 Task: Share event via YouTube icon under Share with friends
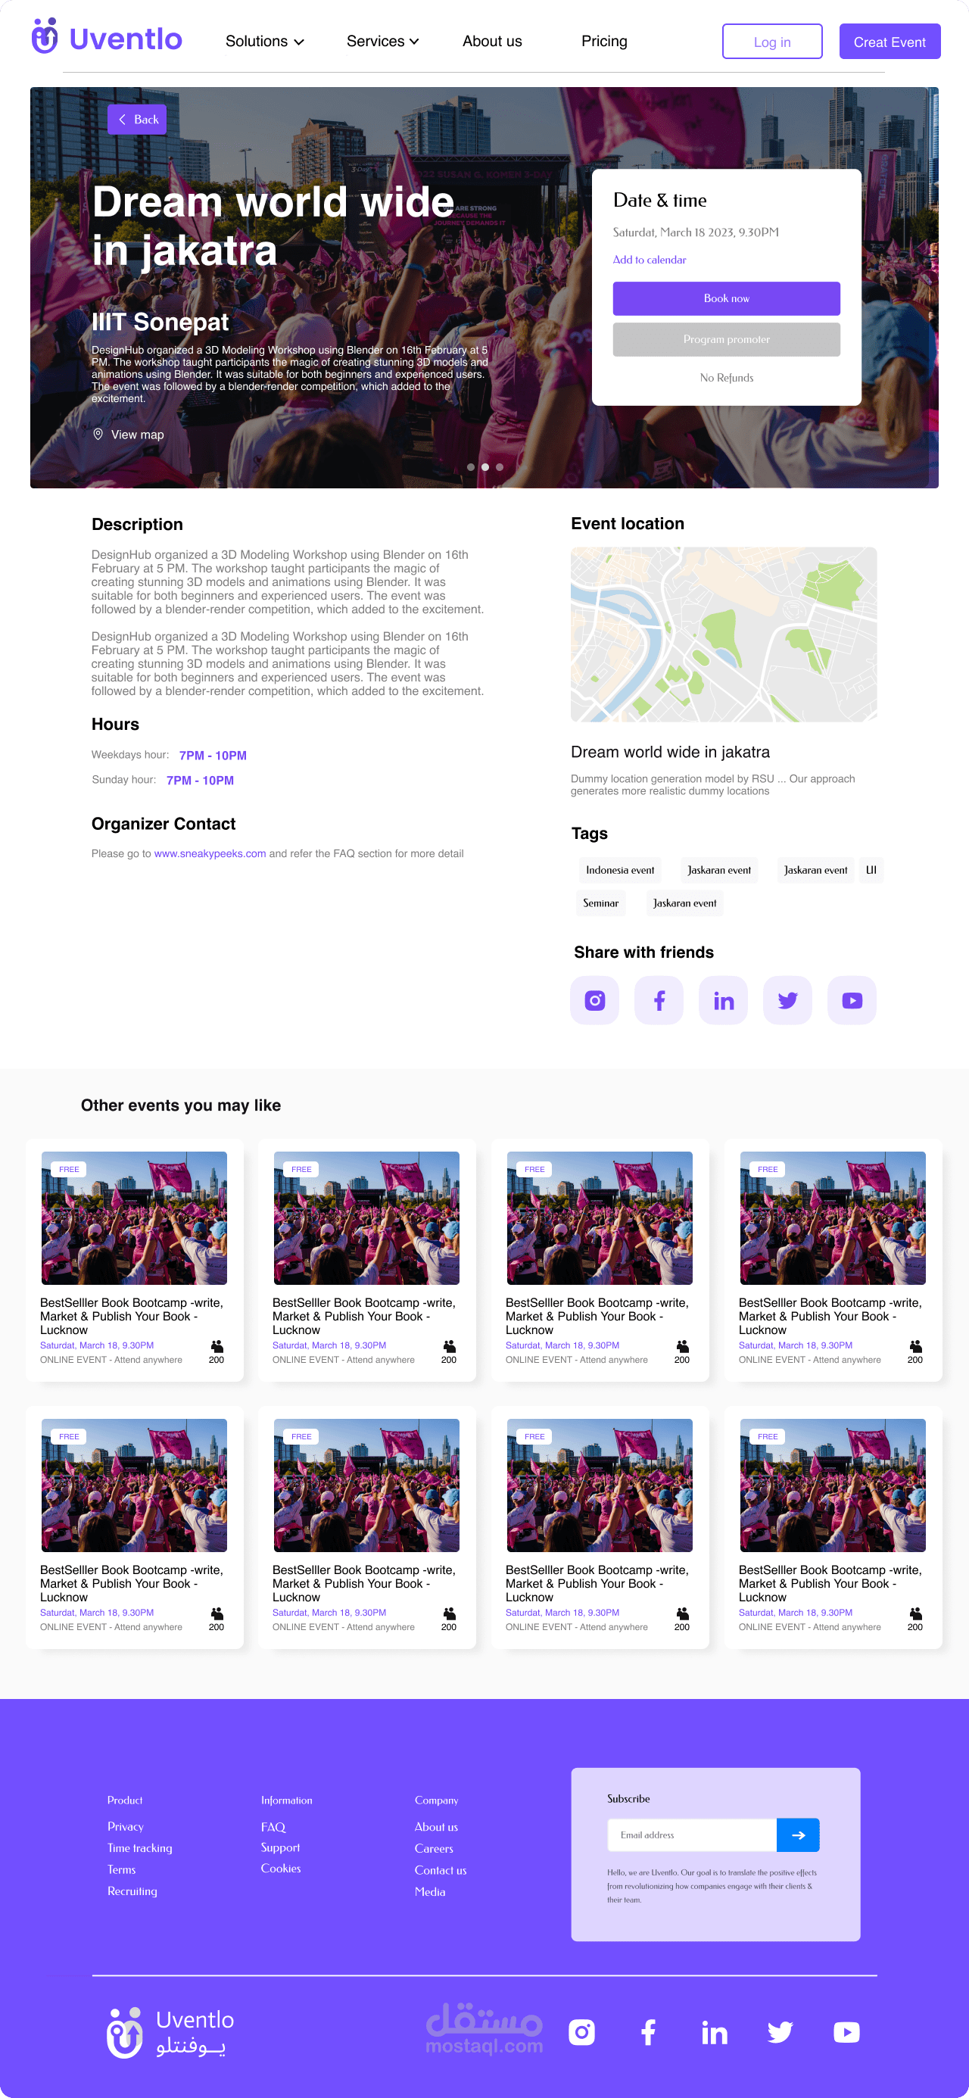pos(852,1000)
